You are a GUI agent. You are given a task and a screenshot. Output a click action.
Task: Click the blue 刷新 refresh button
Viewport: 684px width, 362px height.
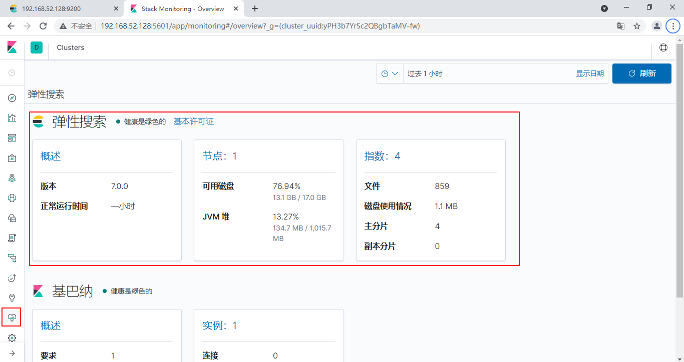click(641, 73)
